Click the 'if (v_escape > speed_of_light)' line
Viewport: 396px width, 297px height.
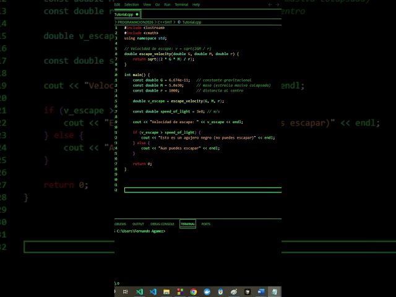click(166, 132)
